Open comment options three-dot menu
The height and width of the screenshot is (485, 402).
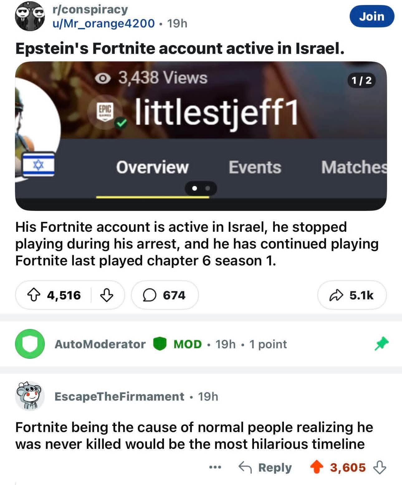(x=215, y=468)
